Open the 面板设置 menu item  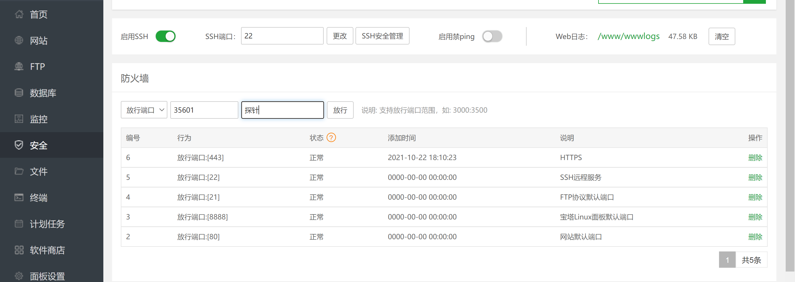47,276
